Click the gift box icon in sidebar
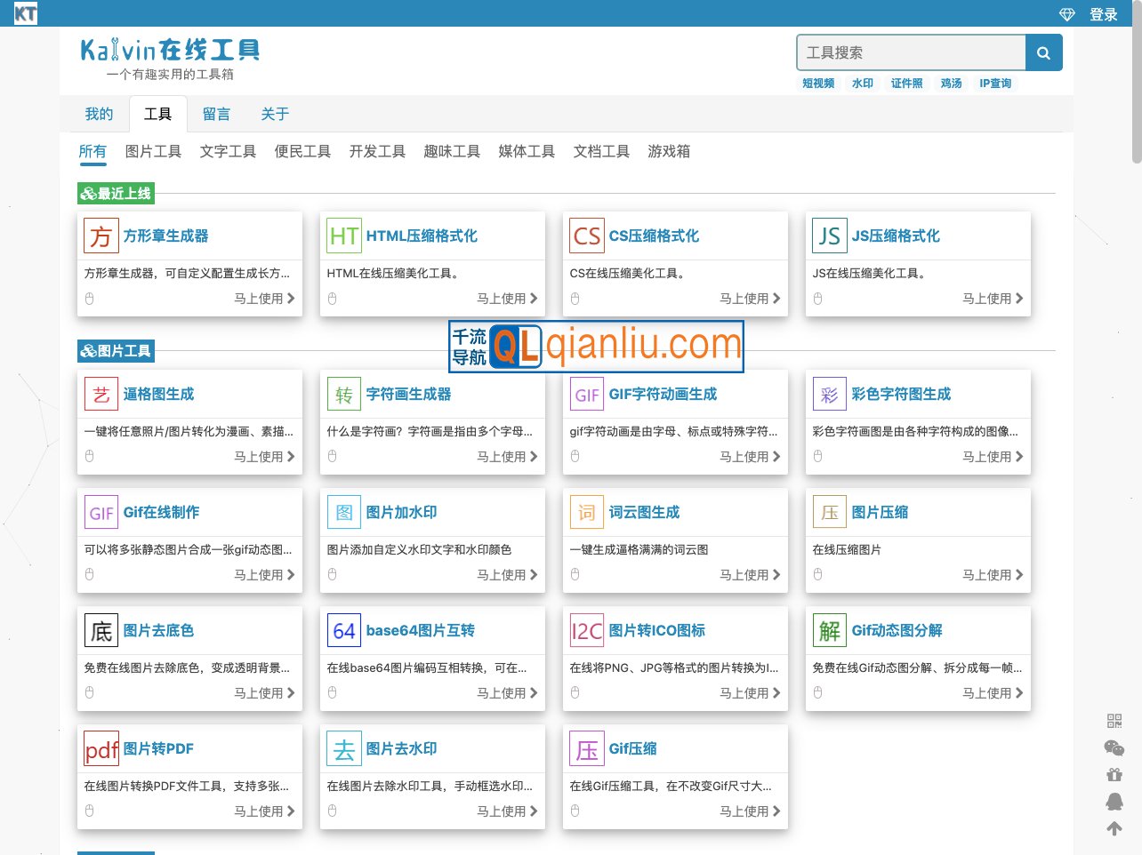The image size is (1142, 855). coord(1114,774)
